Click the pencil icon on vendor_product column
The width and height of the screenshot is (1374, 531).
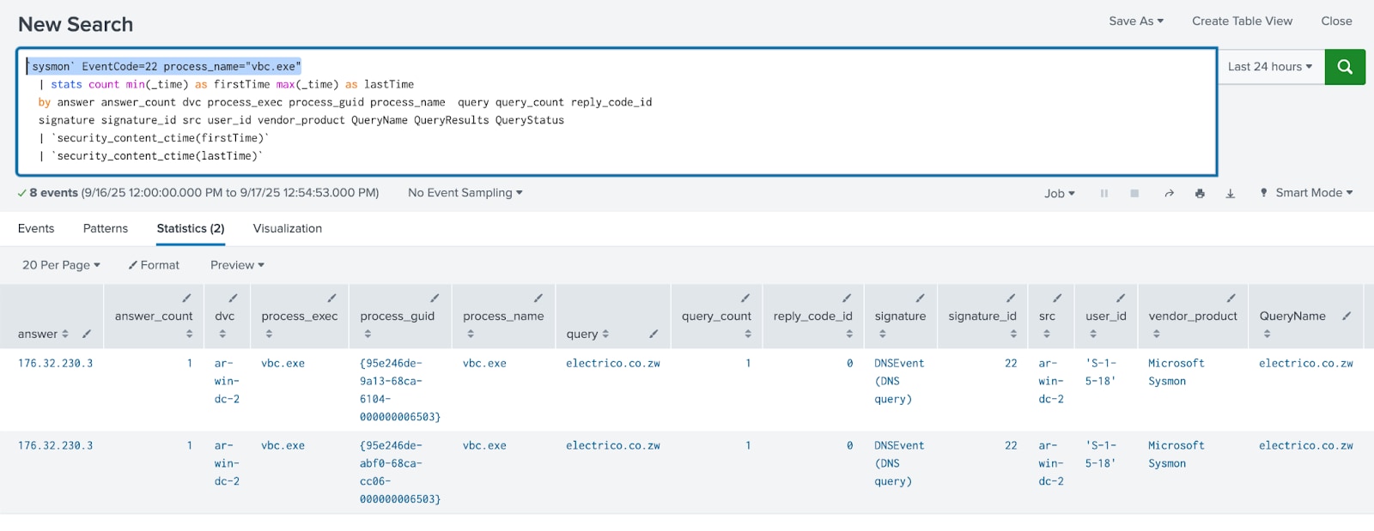[x=1231, y=298]
